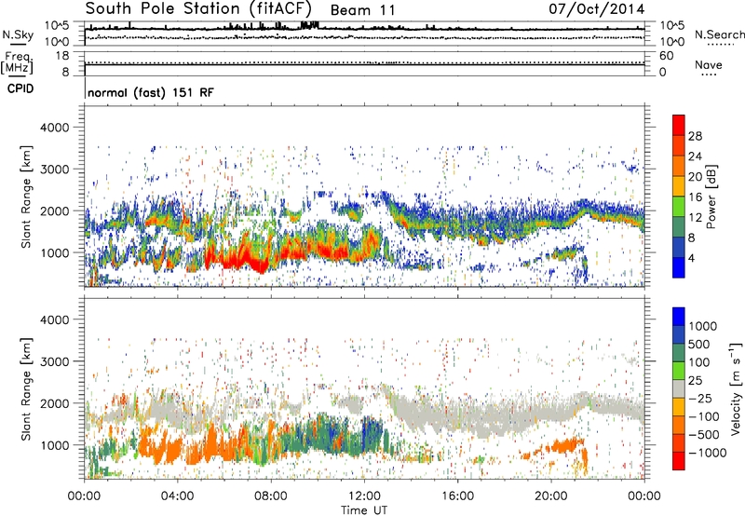This screenshot has height=516, width=745.
Task: Click the dotted line sample under 'Nave'
Action: tap(709, 75)
